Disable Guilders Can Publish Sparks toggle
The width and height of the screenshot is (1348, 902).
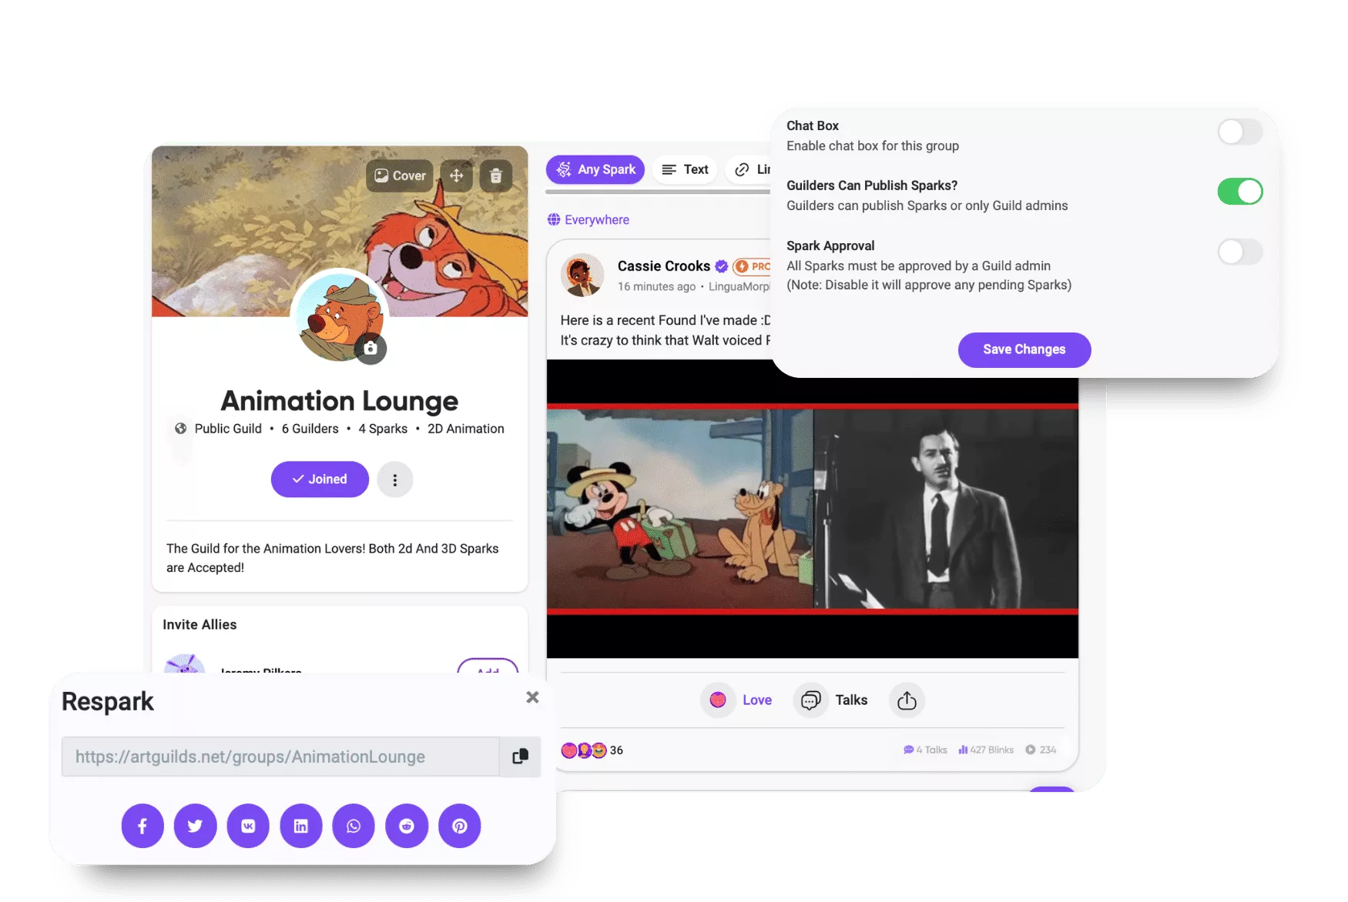[x=1239, y=192]
